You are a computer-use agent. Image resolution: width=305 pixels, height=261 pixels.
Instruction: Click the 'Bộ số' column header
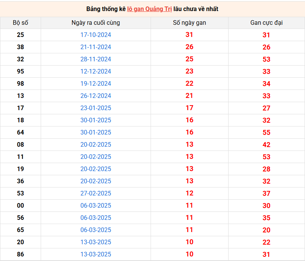[21, 23]
